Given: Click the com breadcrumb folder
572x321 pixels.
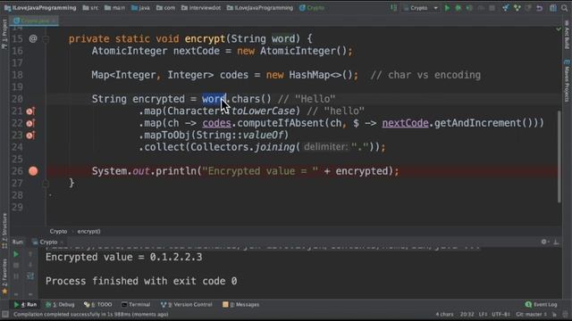Looking at the screenshot, I should point(165,8).
